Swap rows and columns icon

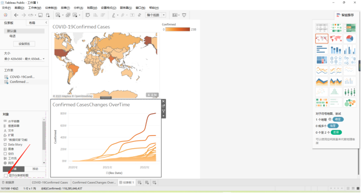pyautogui.click(x=88, y=15)
